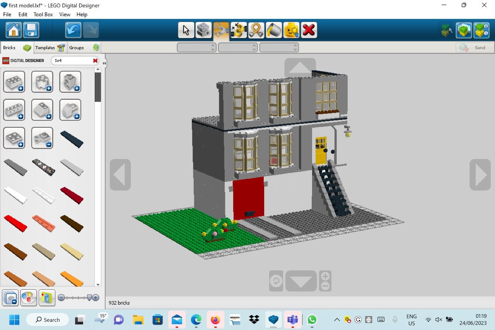The image size is (495, 330).
Task: Open Windows Start menu
Action: coord(14,320)
